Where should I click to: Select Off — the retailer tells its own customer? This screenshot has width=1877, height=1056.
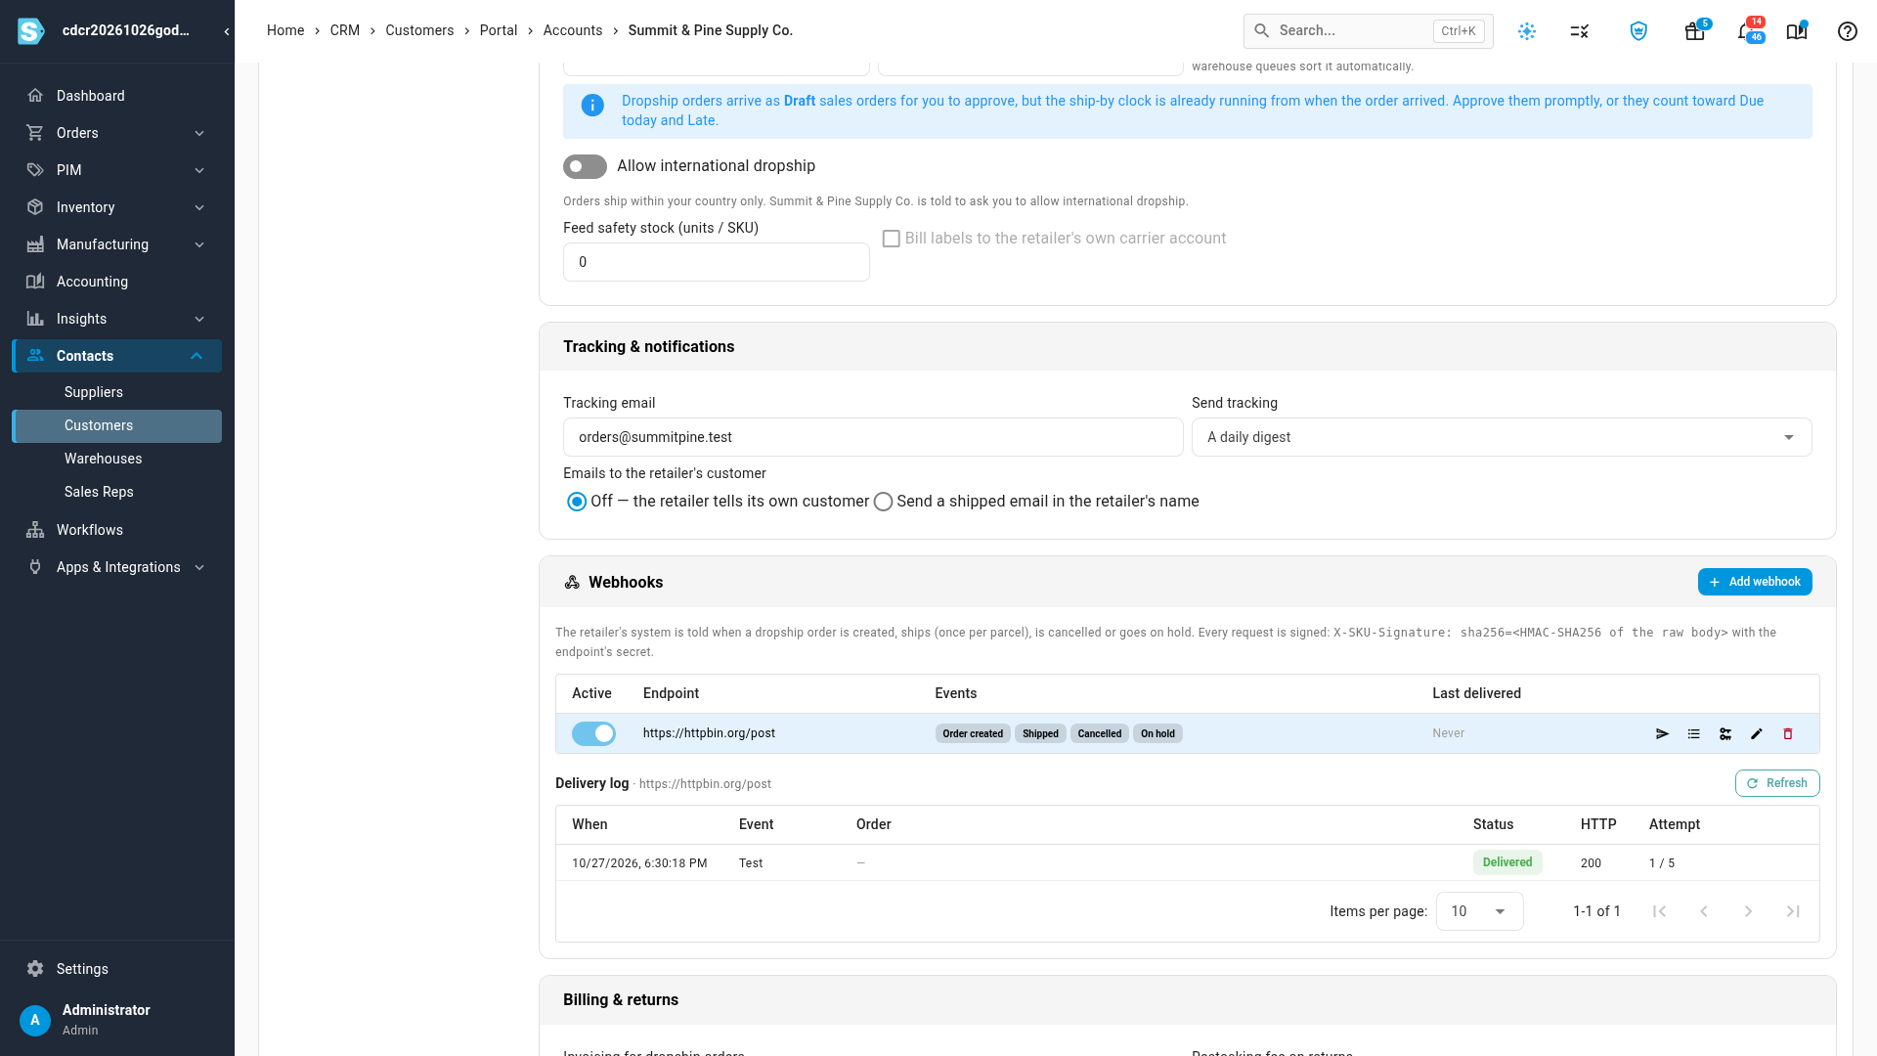(x=577, y=502)
